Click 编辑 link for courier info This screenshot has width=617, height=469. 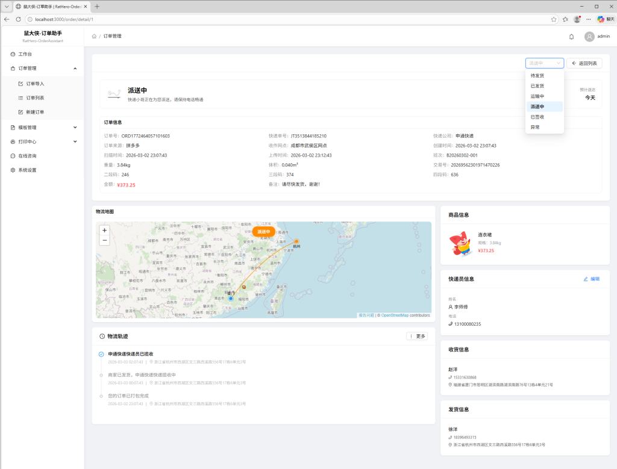pyautogui.click(x=591, y=279)
